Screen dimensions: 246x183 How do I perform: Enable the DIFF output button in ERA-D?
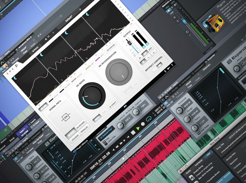150,49
